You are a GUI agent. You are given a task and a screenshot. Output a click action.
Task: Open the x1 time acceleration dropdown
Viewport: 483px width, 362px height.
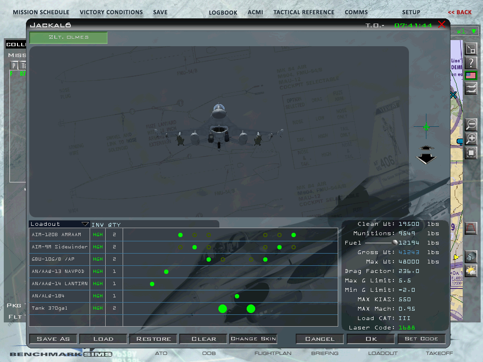tap(474, 31)
